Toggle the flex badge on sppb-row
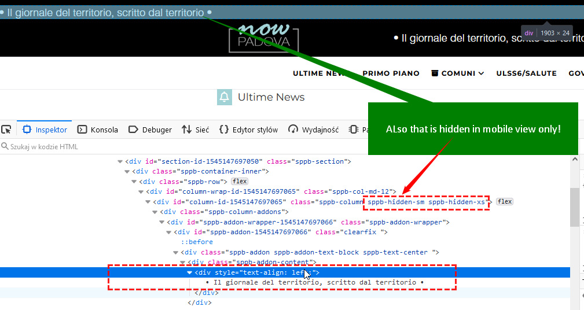Screen dimensions: 584x310 click(x=239, y=182)
